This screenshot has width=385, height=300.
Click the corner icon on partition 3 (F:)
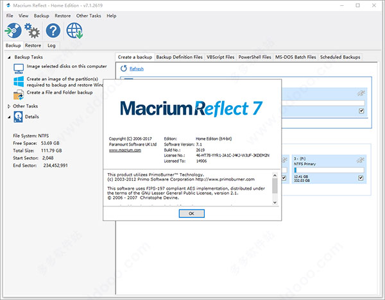coord(360,160)
